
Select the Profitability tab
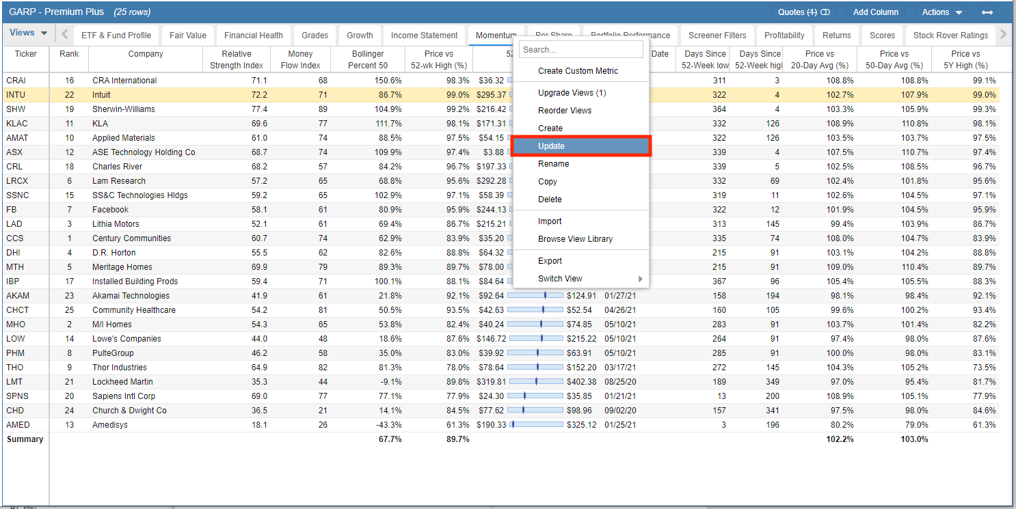tap(784, 36)
